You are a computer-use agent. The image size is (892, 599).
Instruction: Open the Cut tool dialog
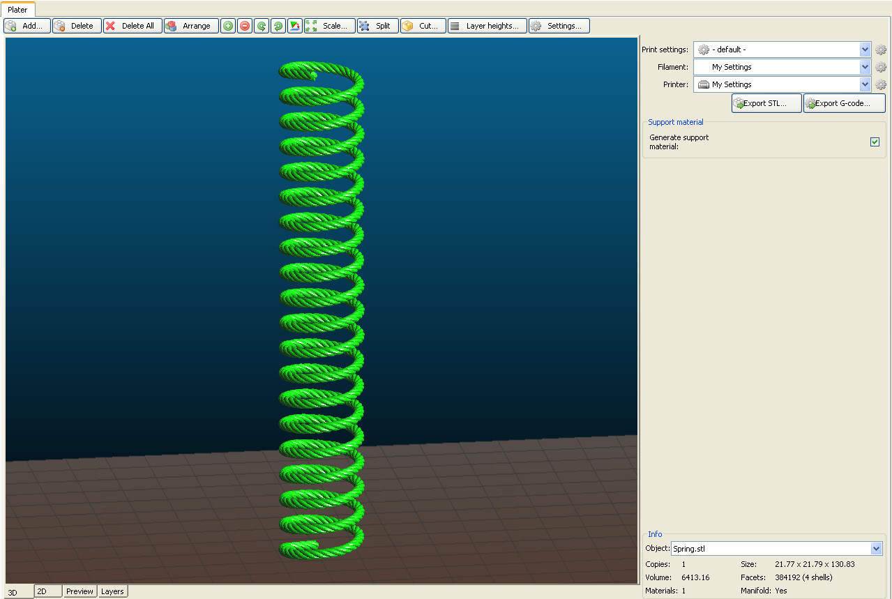coord(423,26)
